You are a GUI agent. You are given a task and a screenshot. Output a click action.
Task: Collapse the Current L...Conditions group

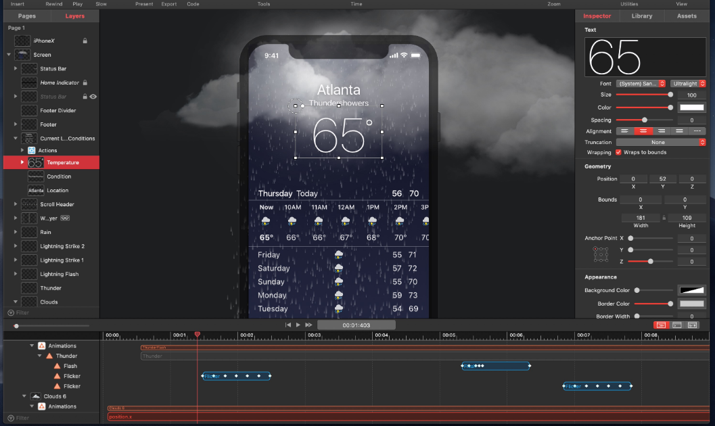pos(16,138)
